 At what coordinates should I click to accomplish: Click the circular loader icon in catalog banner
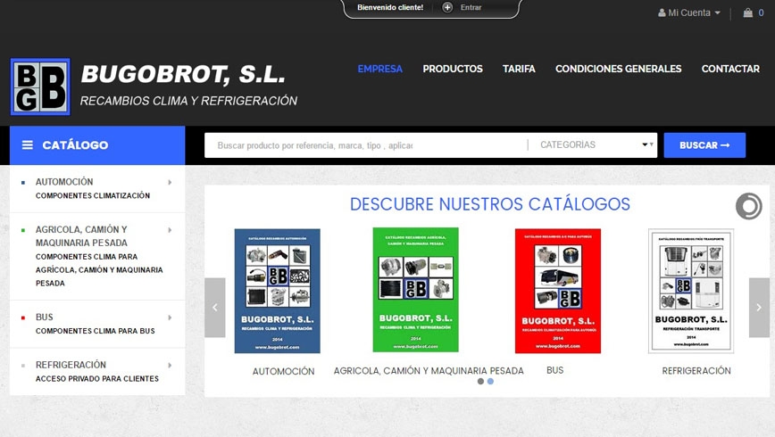[749, 206]
